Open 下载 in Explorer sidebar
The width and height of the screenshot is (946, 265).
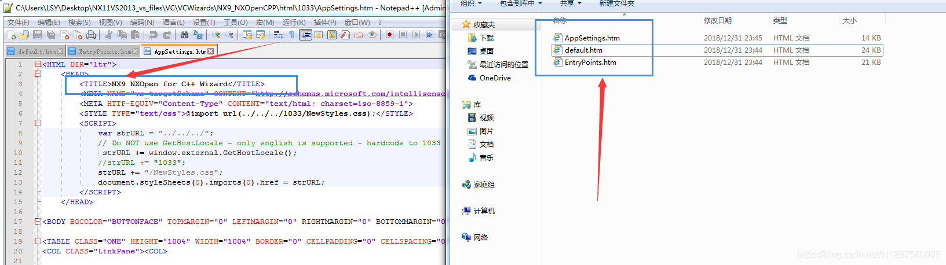pos(481,38)
